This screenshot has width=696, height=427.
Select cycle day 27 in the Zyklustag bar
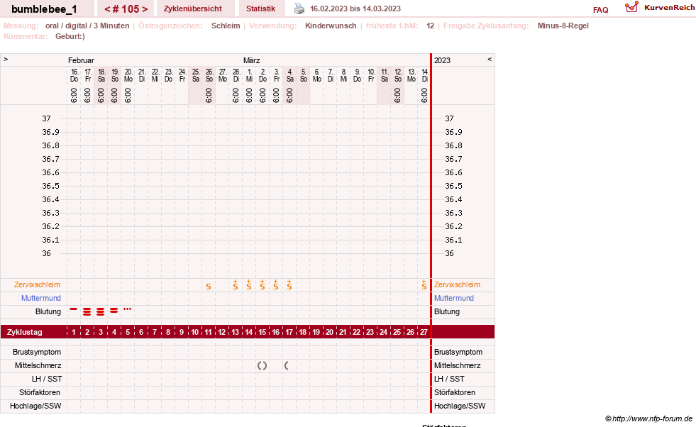pos(424,332)
